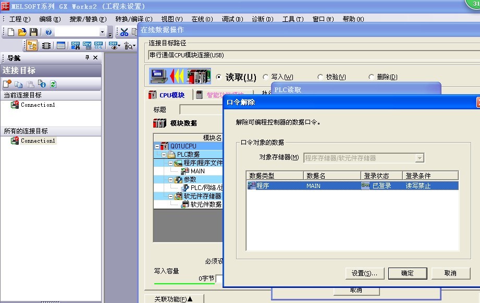480x303 pixels.
Task: Collapse the PLC数据 tree node
Action: pos(164,155)
